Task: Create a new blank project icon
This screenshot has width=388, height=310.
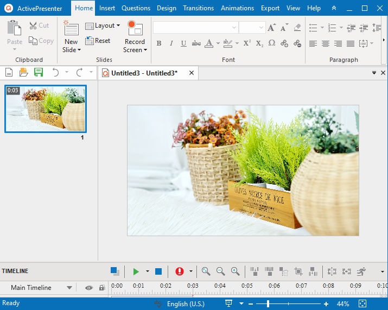Action: [x=9, y=72]
